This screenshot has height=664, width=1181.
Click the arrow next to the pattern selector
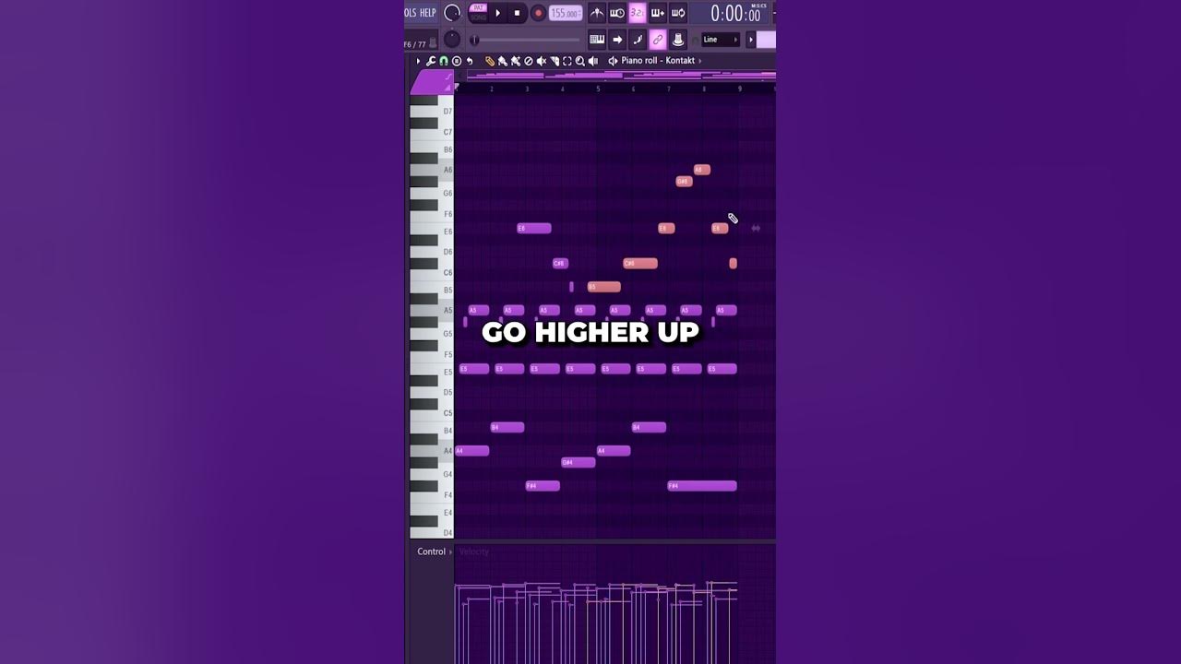(751, 40)
